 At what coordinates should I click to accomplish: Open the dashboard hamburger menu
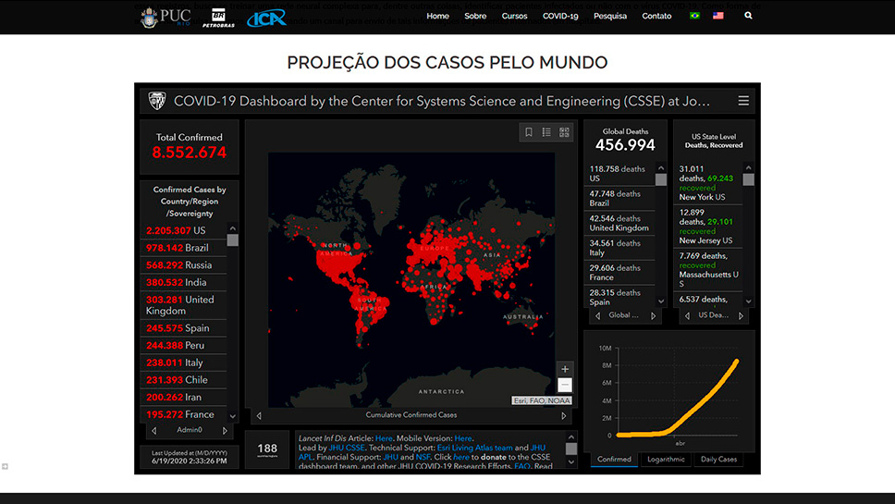[743, 101]
